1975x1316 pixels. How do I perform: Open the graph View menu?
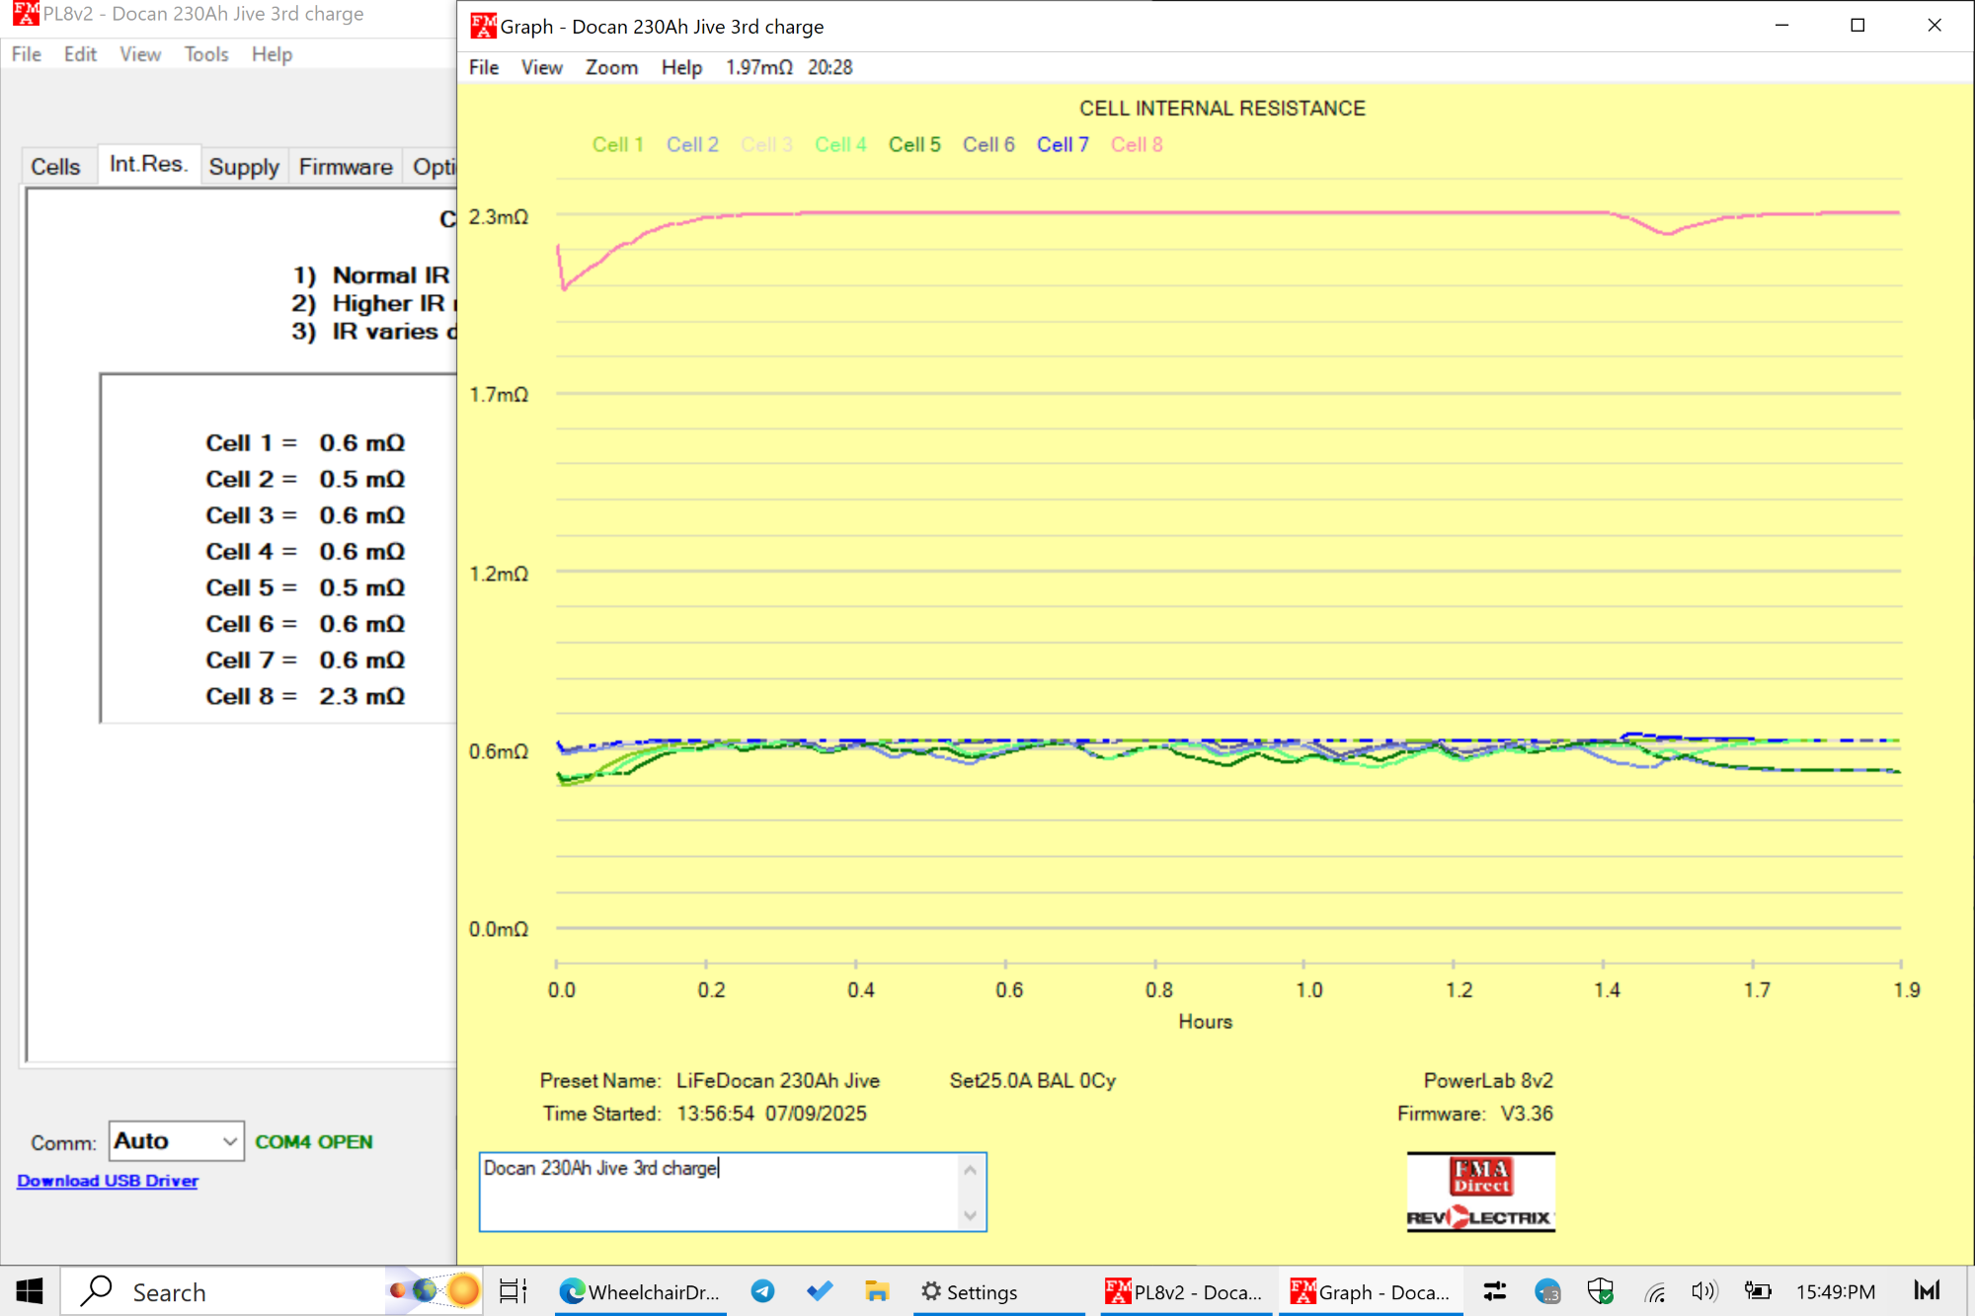pos(541,67)
